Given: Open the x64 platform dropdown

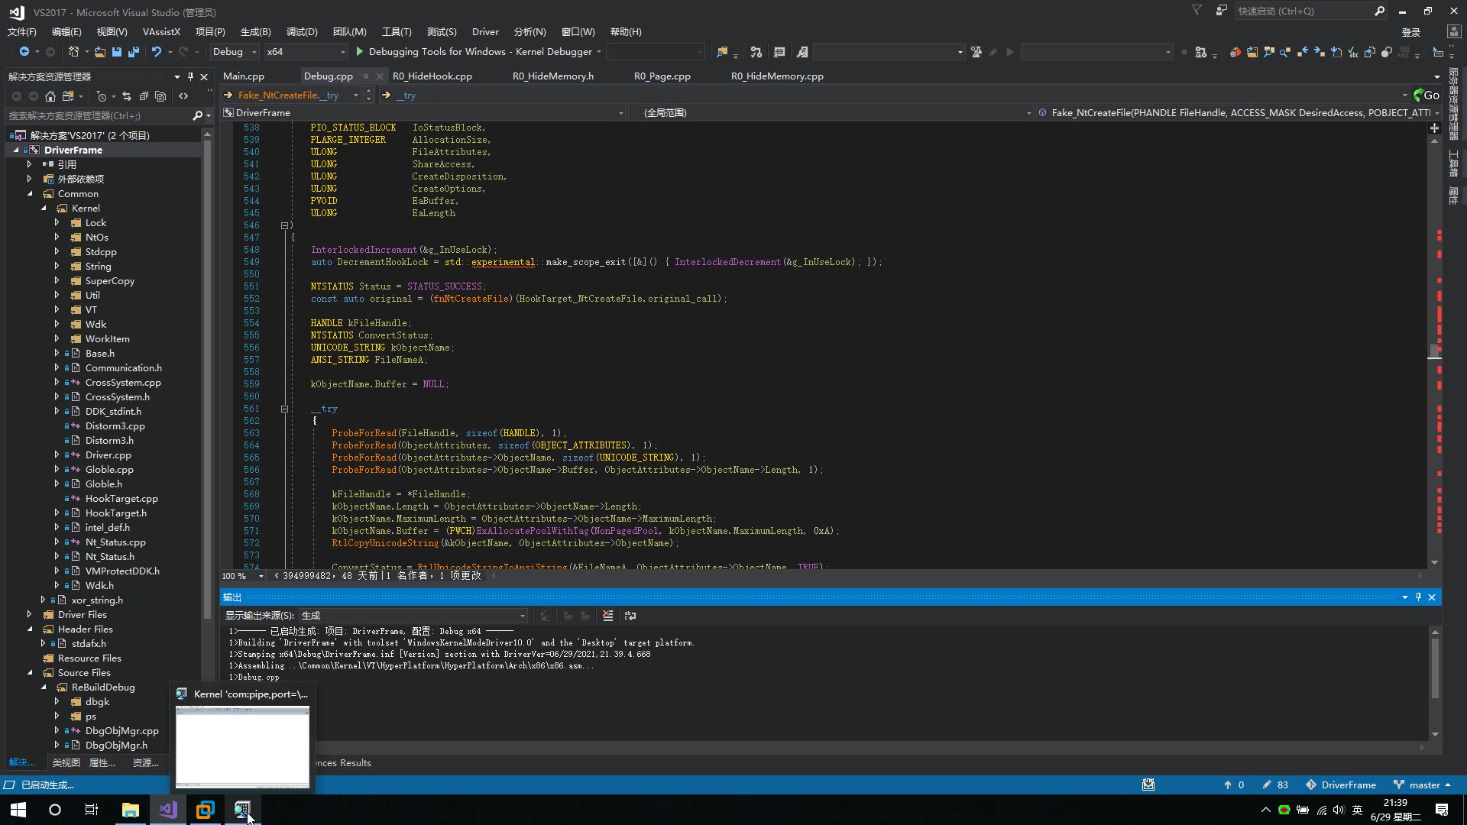Looking at the screenshot, I should (x=342, y=52).
